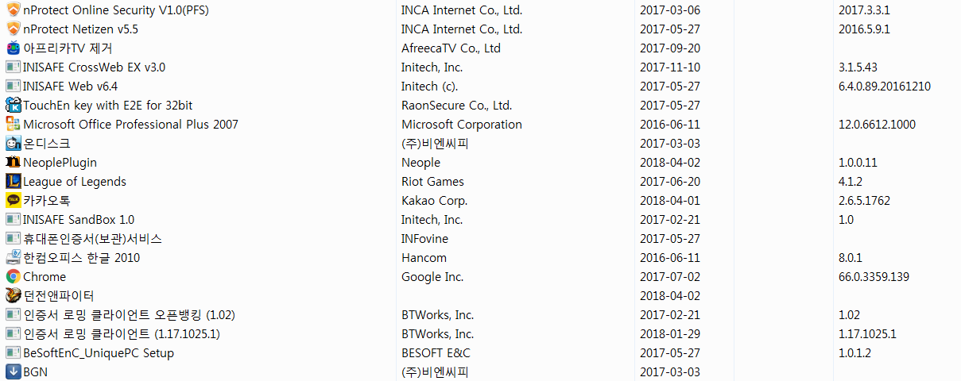961x381 pixels.
Task: Select the 카카오톡 yellow icon
Action: pos(13,201)
